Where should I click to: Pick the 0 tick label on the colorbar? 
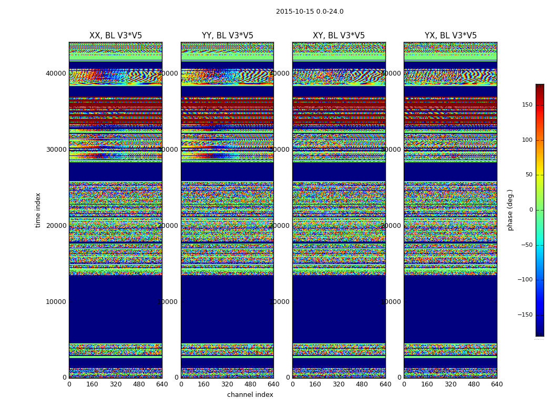click(x=530, y=210)
